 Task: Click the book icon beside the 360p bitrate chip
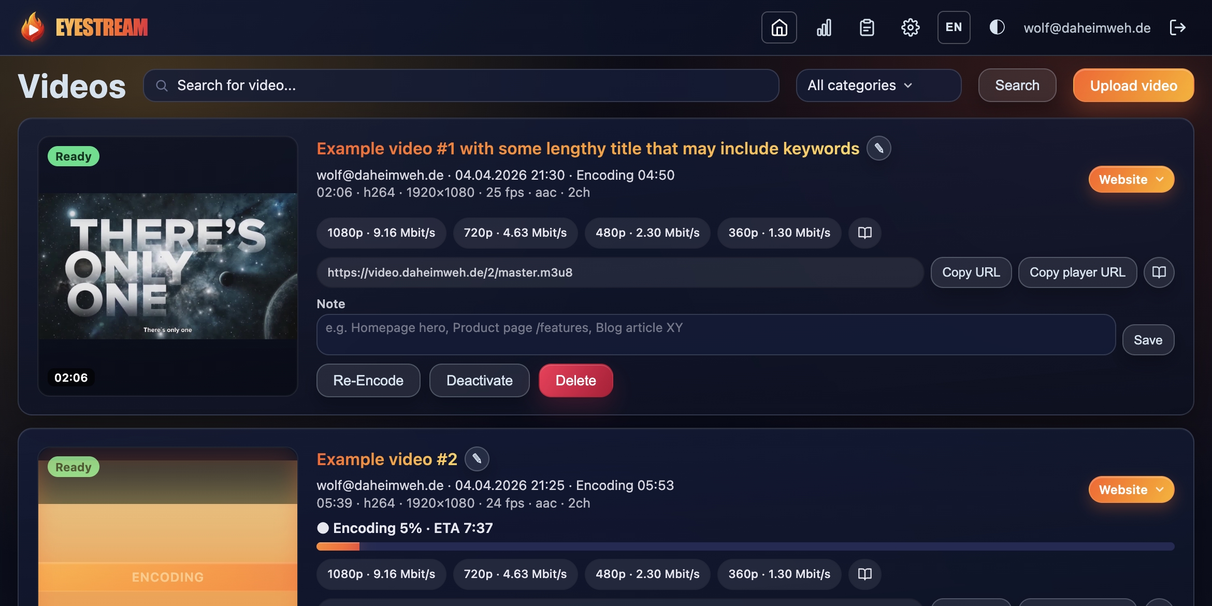point(864,233)
